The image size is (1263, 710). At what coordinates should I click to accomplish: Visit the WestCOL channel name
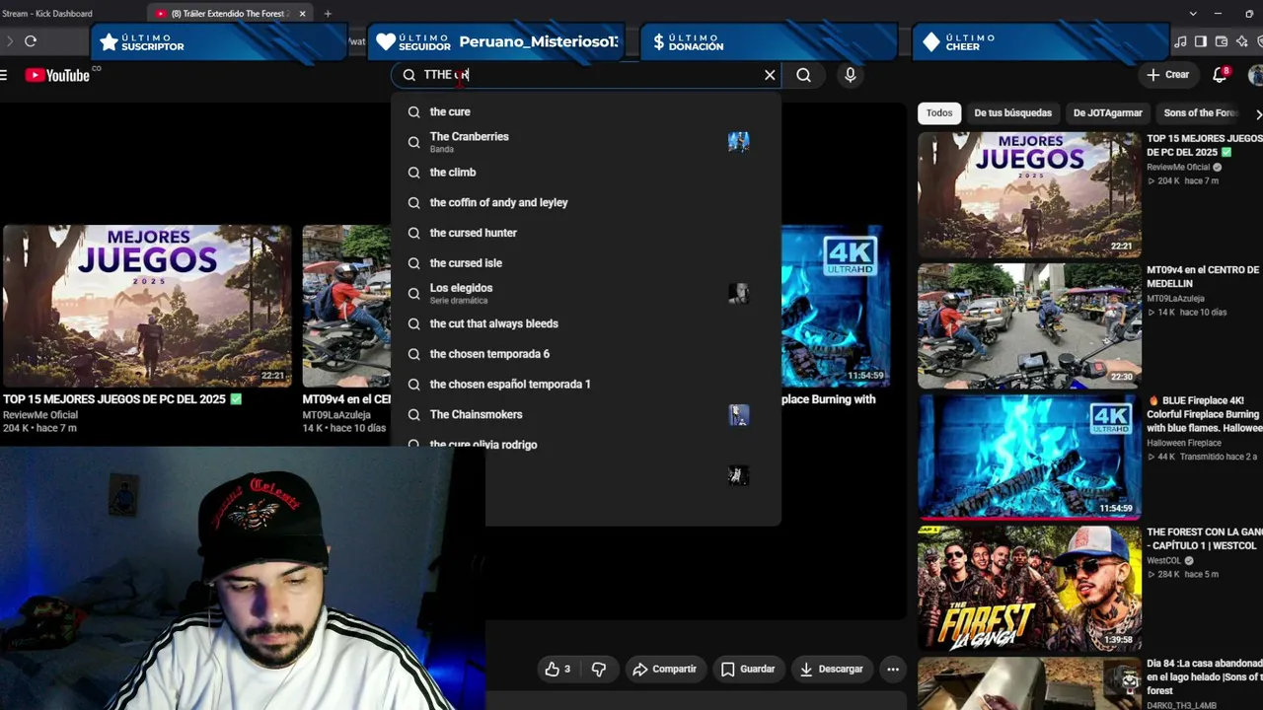tap(1164, 561)
